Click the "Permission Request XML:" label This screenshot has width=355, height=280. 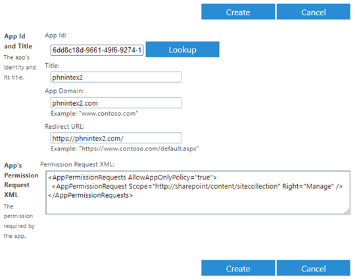[77, 164]
